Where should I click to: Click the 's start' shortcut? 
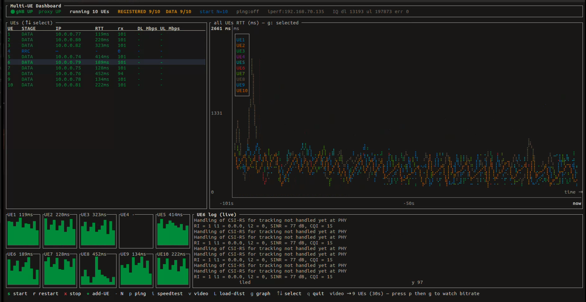pos(17,293)
